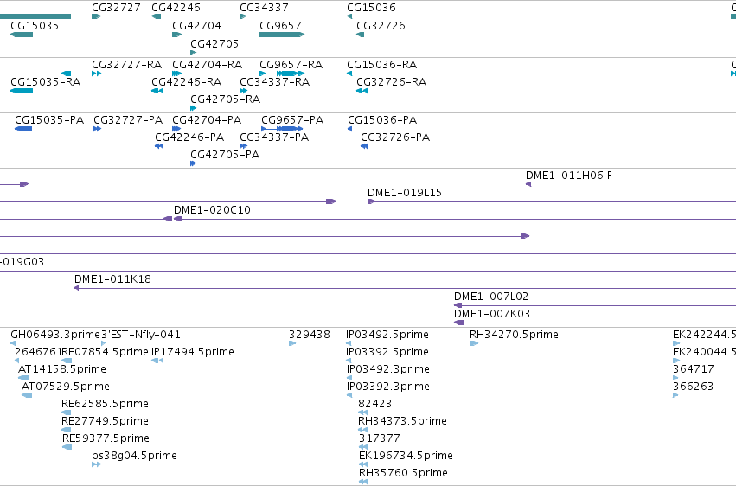
Task: Click the RE27749.5prime label
Action: [x=106, y=421]
